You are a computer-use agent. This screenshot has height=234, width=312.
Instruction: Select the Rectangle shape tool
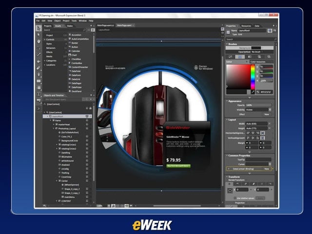[39, 81]
